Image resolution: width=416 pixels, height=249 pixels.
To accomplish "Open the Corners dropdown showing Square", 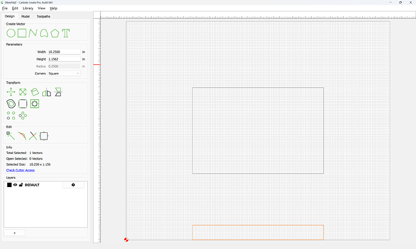I will tap(64, 73).
